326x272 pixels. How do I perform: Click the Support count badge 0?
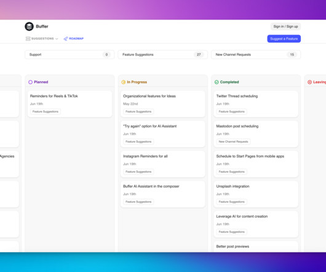106,55
